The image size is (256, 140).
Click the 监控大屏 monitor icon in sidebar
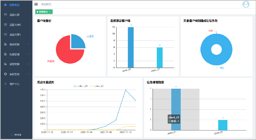[x=5, y=15]
